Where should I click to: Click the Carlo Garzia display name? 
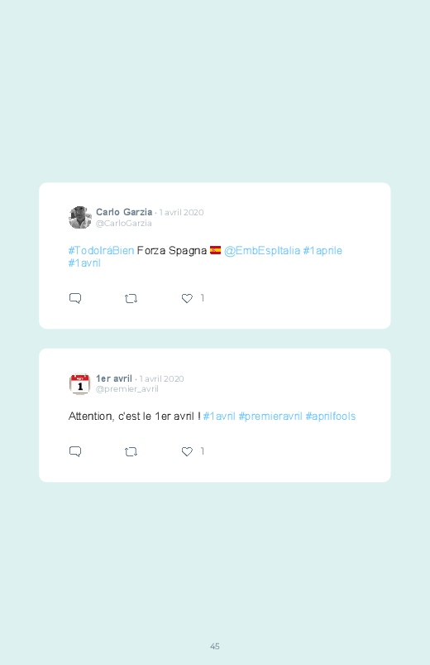(124, 212)
